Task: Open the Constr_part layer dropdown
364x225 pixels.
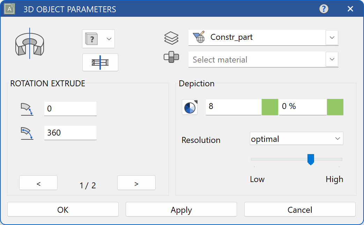Action: (332, 37)
